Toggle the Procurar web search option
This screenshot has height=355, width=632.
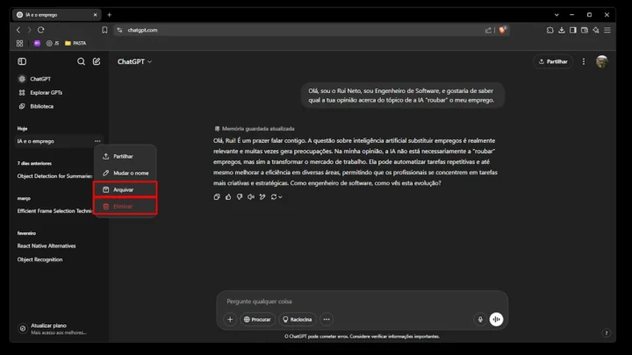258,320
